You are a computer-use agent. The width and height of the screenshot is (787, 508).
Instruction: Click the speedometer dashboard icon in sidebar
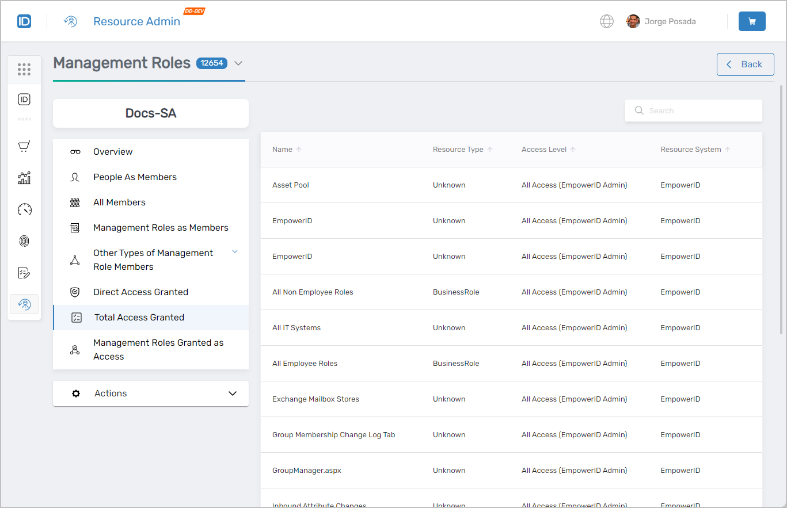24,209
